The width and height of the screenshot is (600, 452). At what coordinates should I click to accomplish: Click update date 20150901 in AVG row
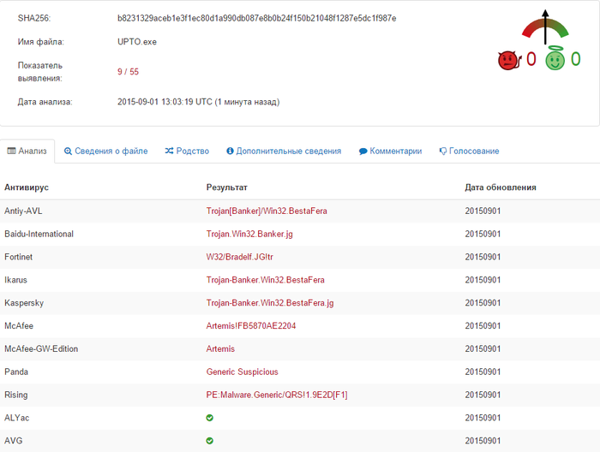coord(483,441)
